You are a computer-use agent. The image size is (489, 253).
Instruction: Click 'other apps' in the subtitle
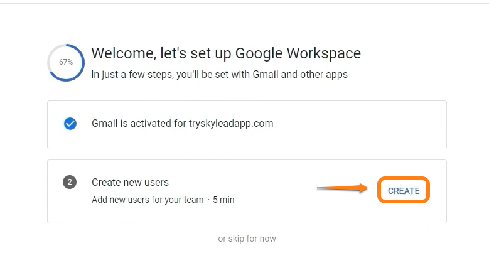[x=326, y=74]
